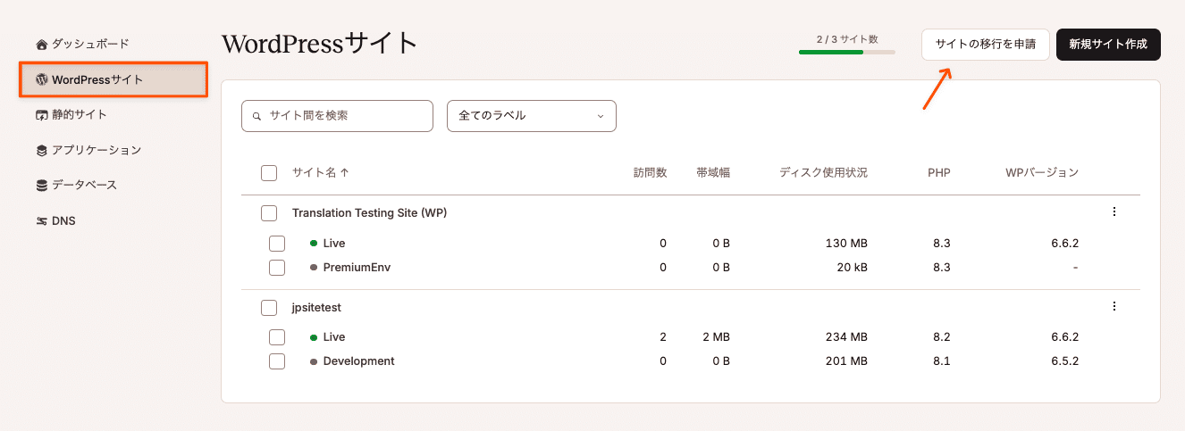
Task: Open the kebab menu for Translation Testing Site (WP)
Action: (1114, 212)
